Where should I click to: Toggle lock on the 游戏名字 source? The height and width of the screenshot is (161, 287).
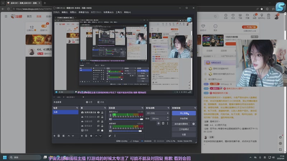(x=102, y=126)
